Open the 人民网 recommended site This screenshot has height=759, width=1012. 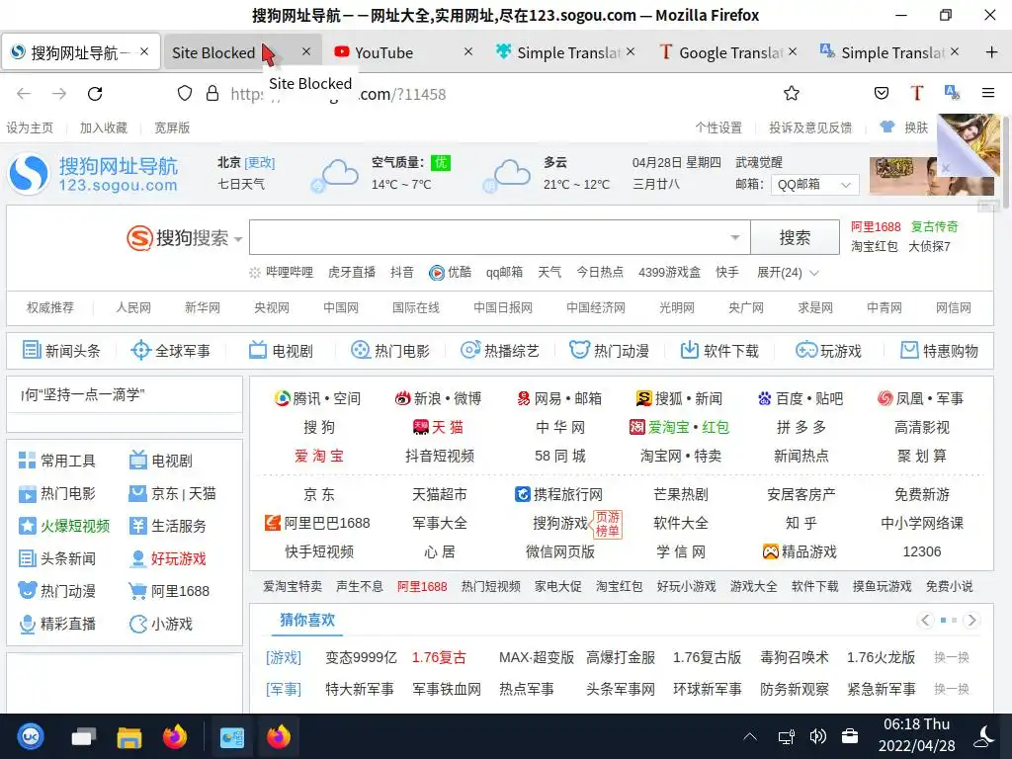tap(133, 308)
